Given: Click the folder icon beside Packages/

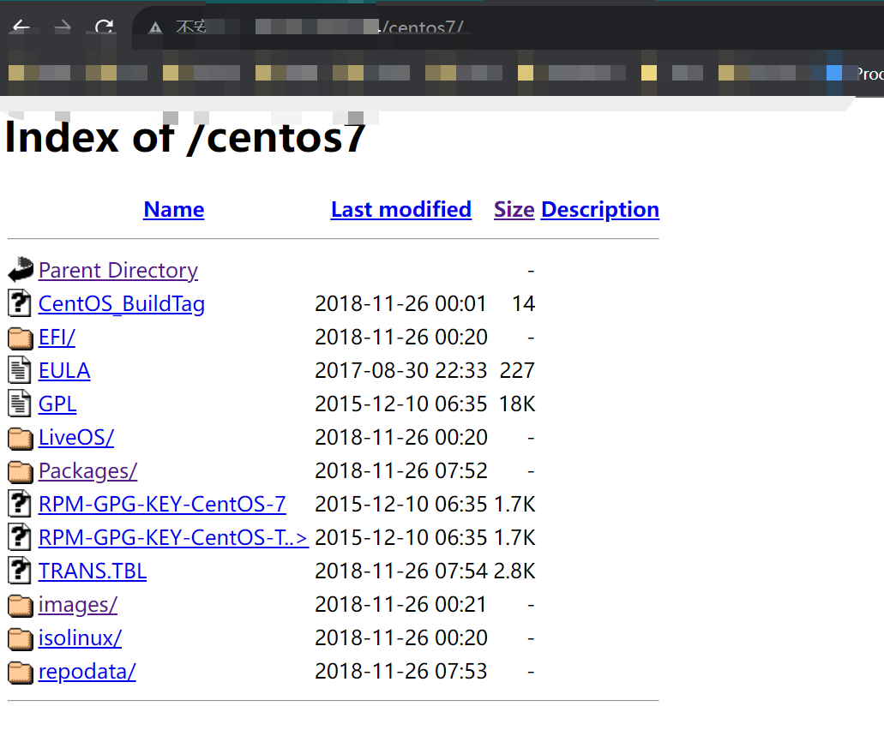Looking at the screenshot, I should pos(21,472).
